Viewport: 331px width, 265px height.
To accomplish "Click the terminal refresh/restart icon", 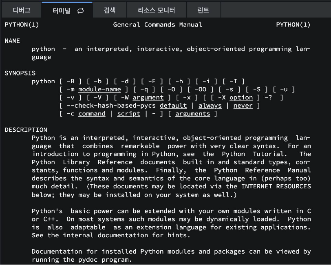I will tap(80, 11).
